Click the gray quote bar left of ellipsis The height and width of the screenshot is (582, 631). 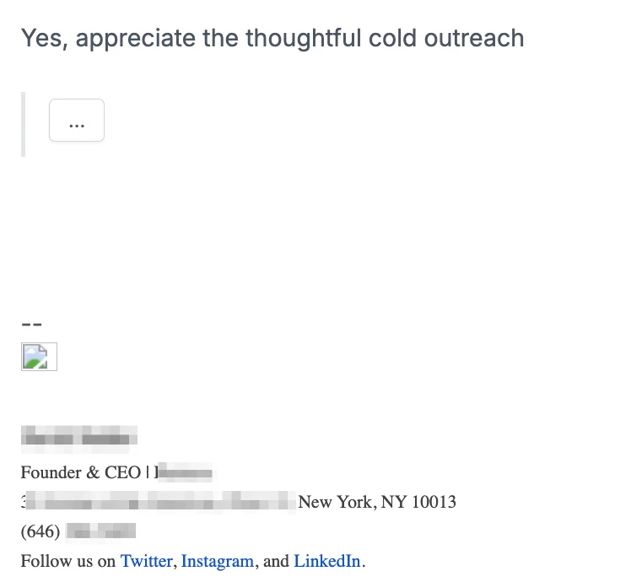tap(24, 124)
